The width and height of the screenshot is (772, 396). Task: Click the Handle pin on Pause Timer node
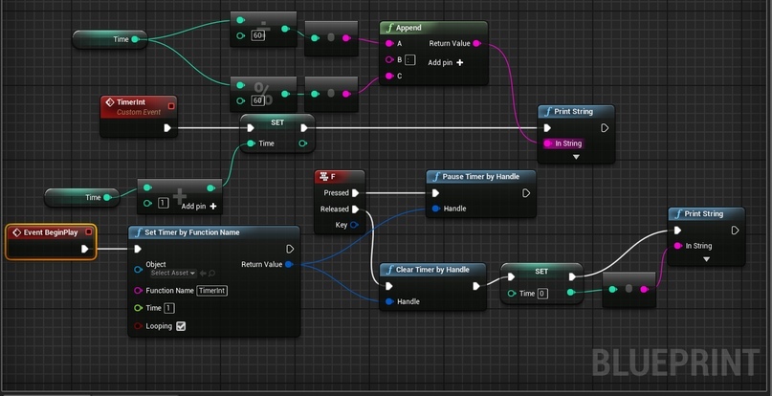pyautogui.click(x=435, y=209)
